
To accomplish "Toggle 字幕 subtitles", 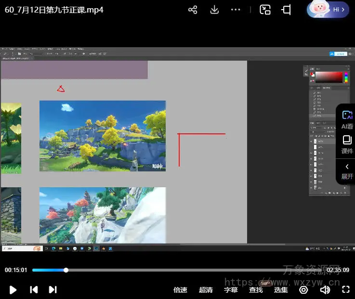I will [231, 290].
